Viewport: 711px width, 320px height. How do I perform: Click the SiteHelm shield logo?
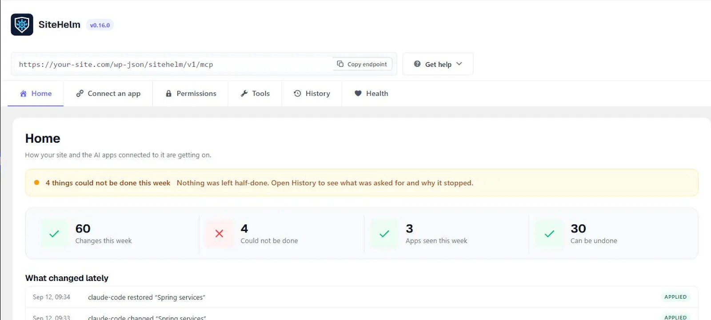[x=22, y=24]
